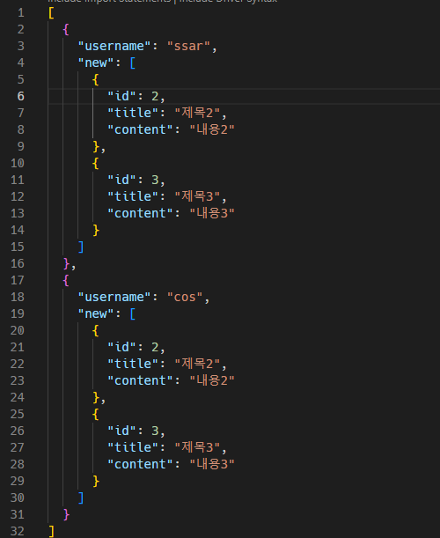Click the yellow closing brace on line 24
This screenshot has width=440, height=538.
[x=96, y=397]
